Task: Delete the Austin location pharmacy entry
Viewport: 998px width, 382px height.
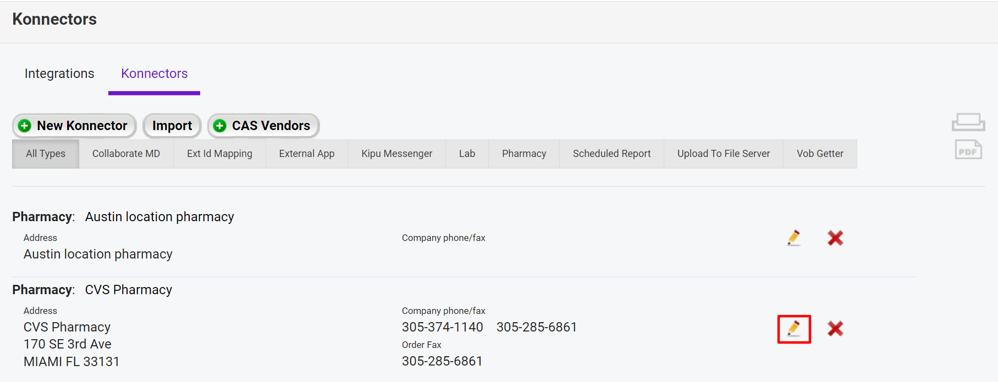Action: click(x=835, y=238)
